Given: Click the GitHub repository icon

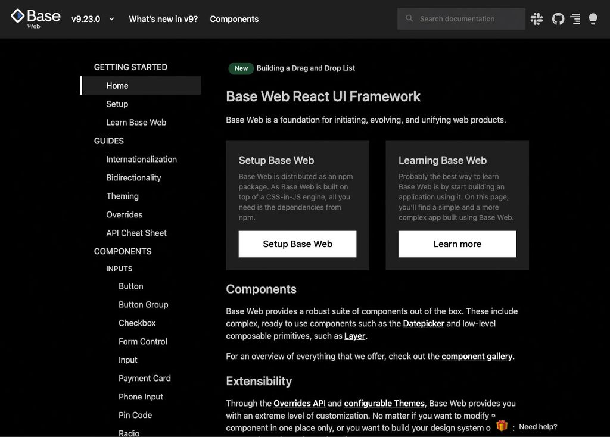Looking at the screenshot, I should pos(558,18).
